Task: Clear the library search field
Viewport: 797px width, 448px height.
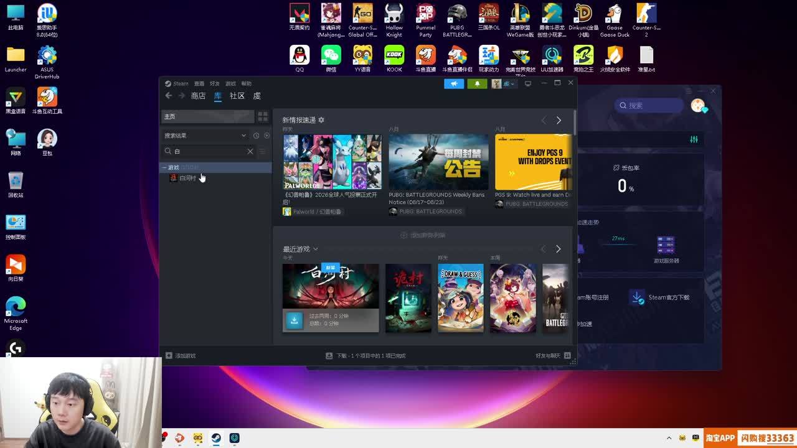Action: [x=250, y=151]
